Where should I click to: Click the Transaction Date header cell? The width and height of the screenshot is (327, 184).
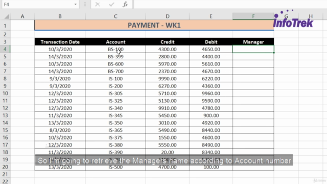pos(60,42)
